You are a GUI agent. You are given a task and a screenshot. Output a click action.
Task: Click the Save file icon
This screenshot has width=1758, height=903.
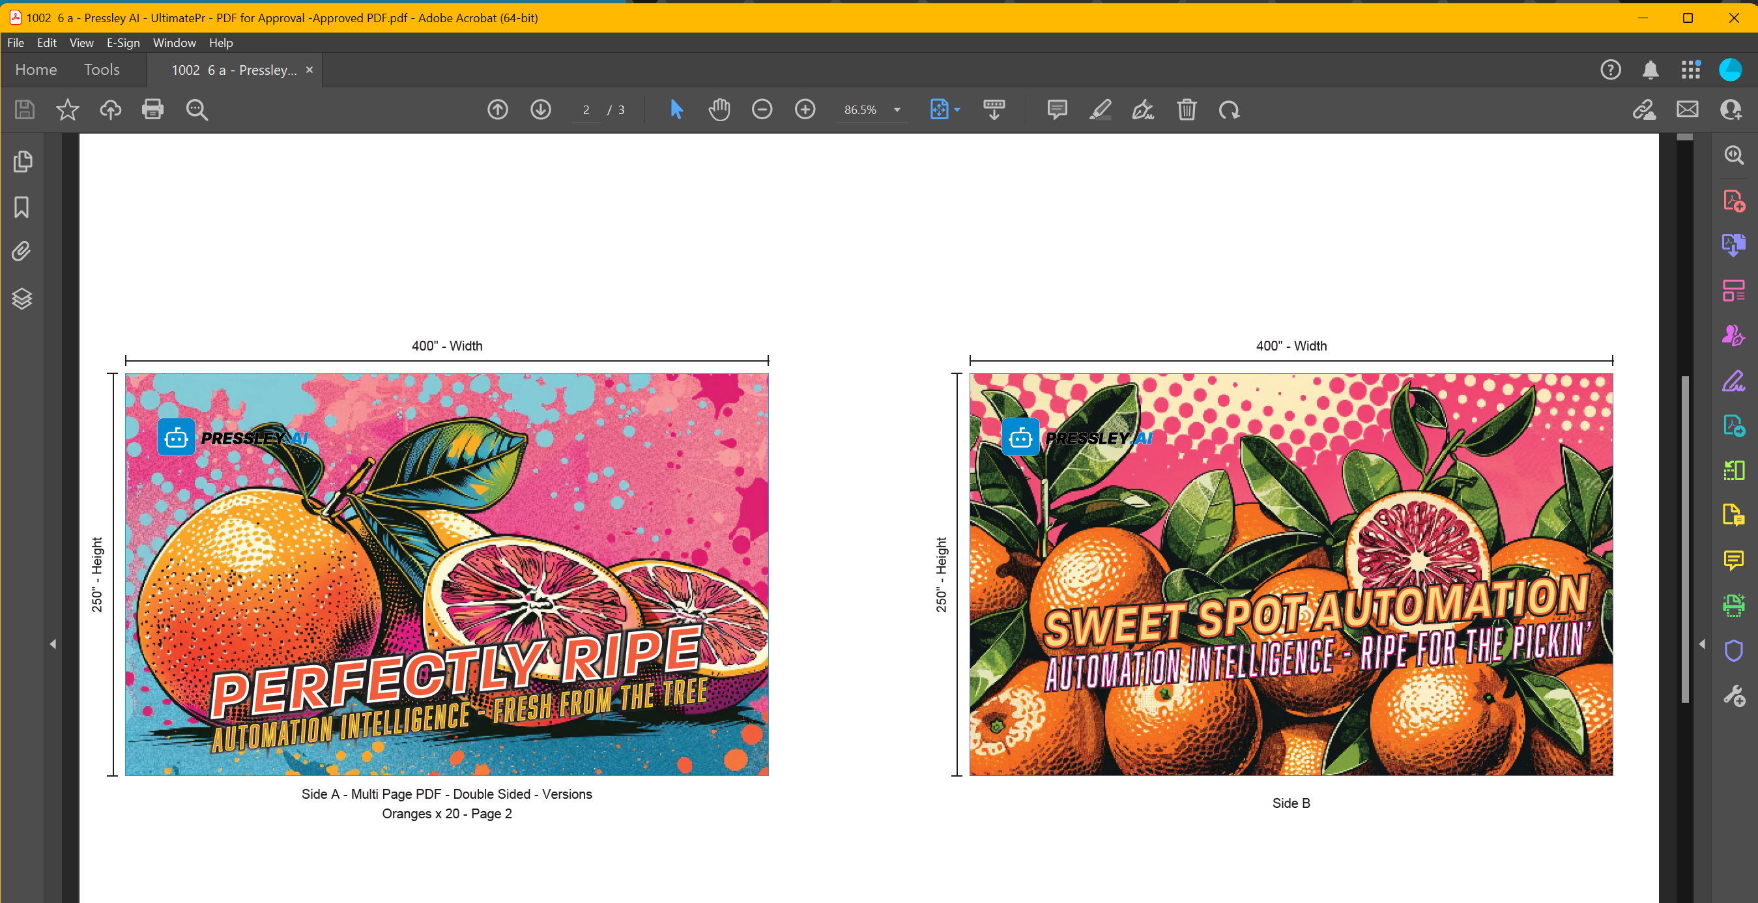[x=25, y=110]
